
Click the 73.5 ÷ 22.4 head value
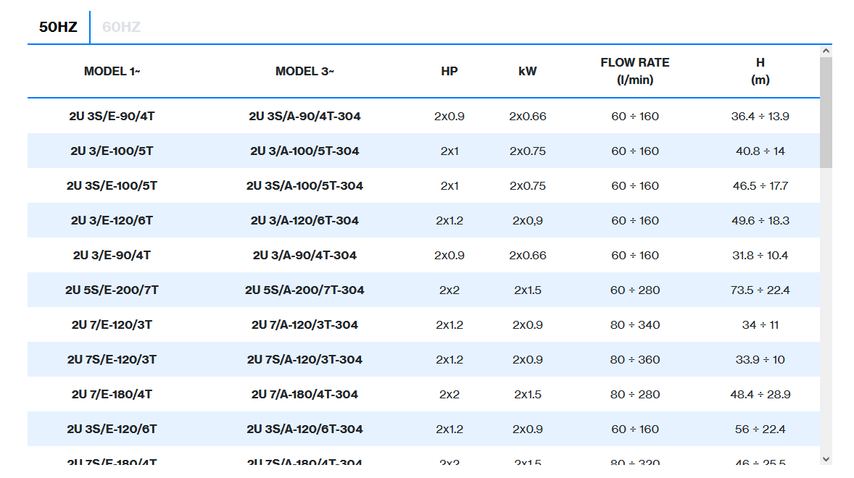760,290
